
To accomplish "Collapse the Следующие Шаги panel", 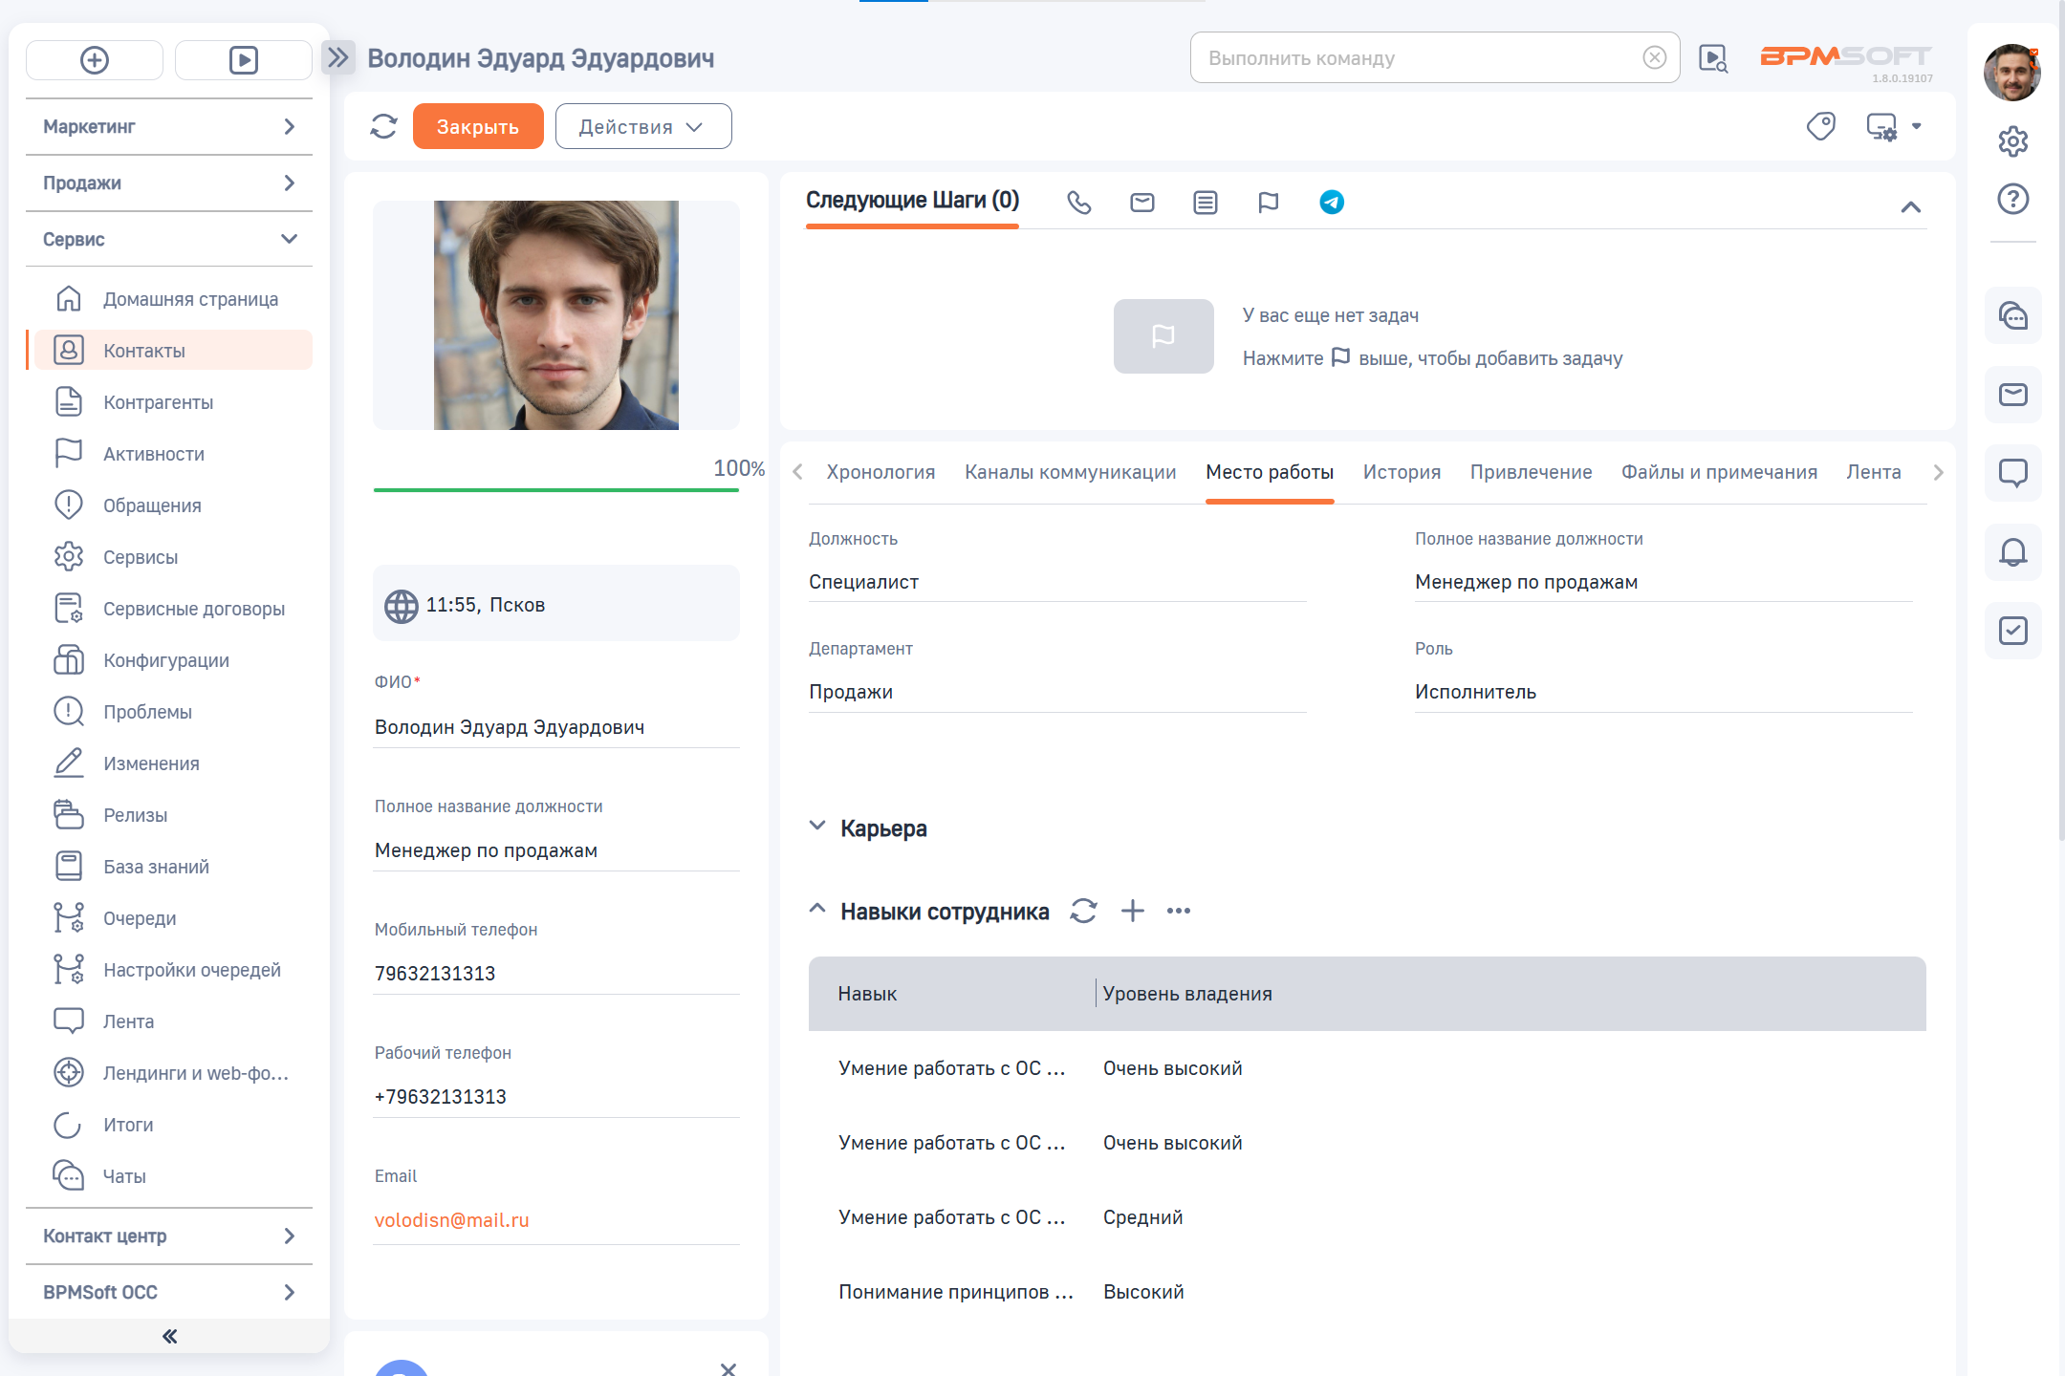I will tap(1910, 206).
